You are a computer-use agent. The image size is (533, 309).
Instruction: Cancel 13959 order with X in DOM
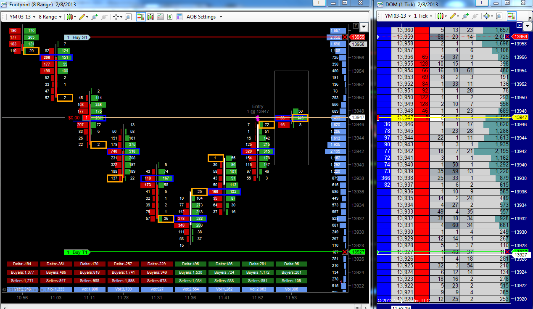click(507, 37)
